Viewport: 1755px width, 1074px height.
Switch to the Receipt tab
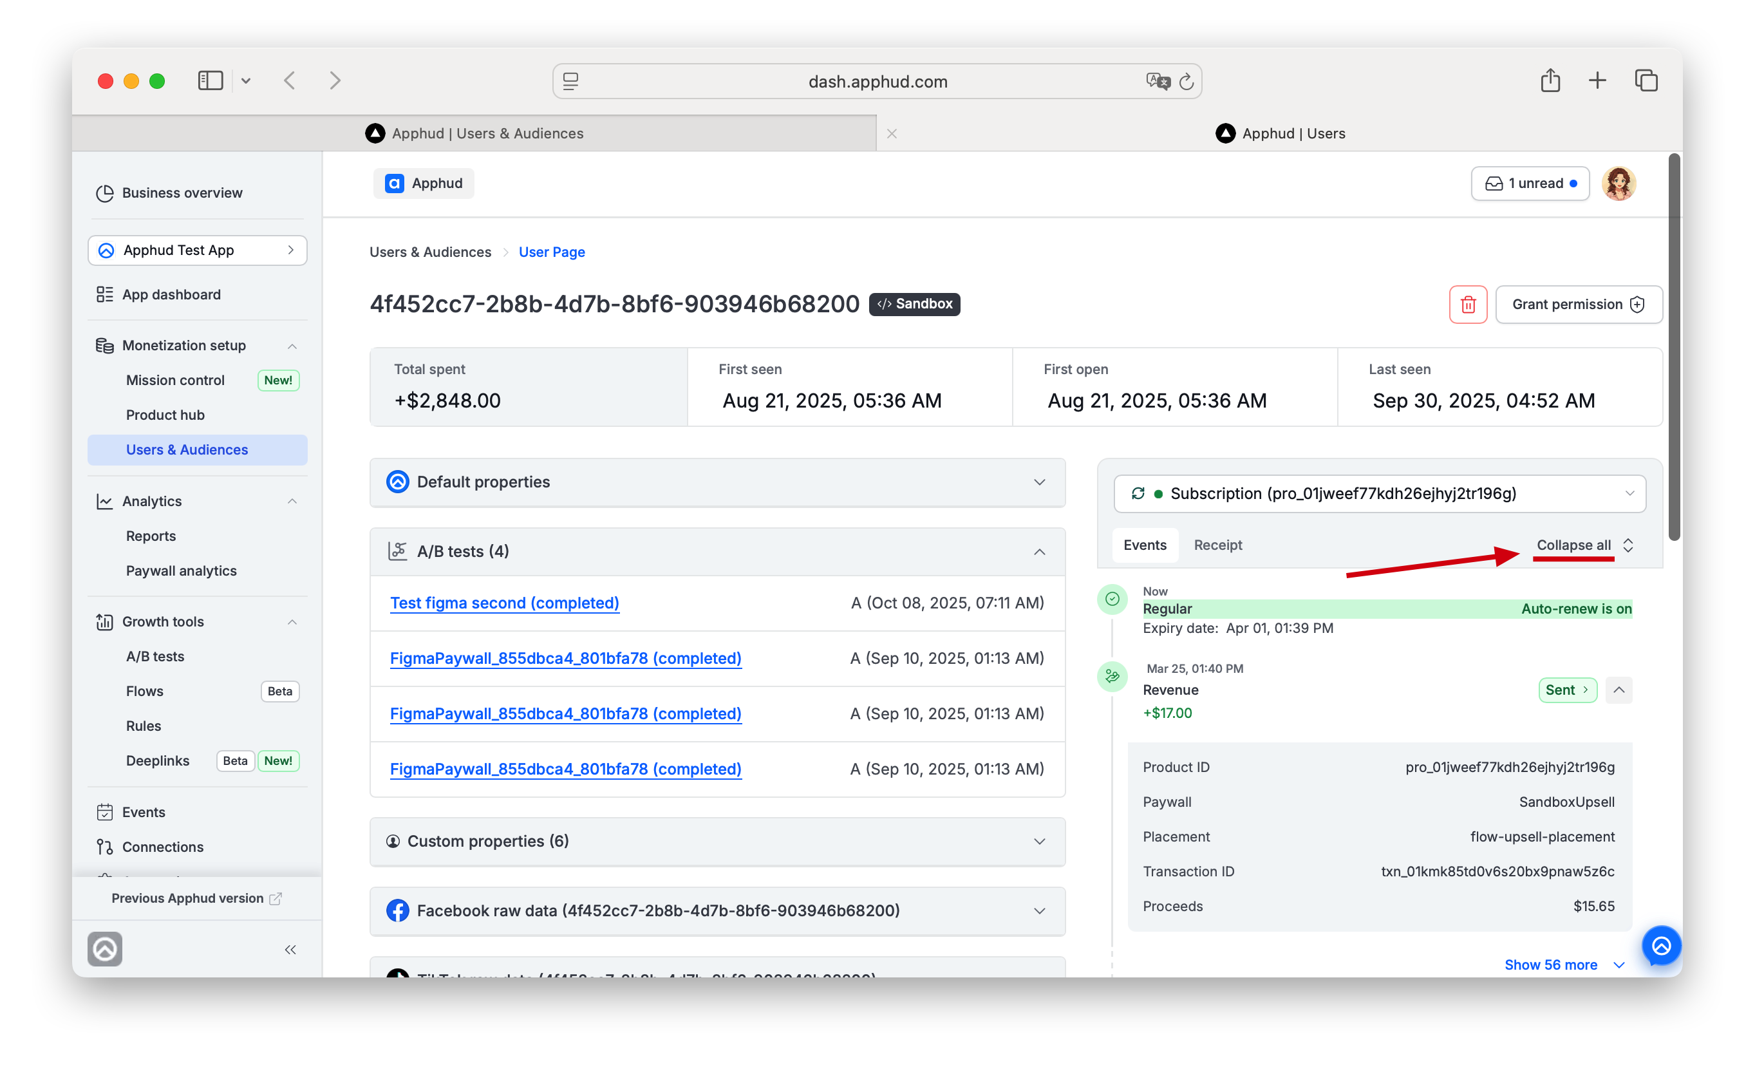tap(1217, 545)
